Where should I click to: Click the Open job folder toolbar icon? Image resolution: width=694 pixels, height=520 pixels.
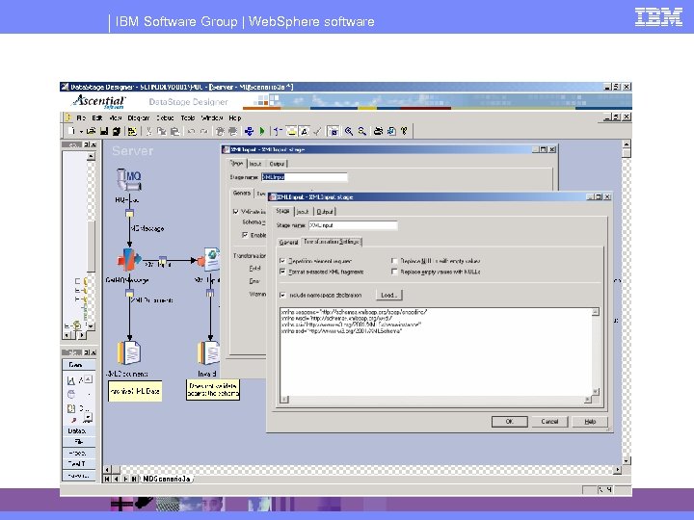[x=91, y=131]
